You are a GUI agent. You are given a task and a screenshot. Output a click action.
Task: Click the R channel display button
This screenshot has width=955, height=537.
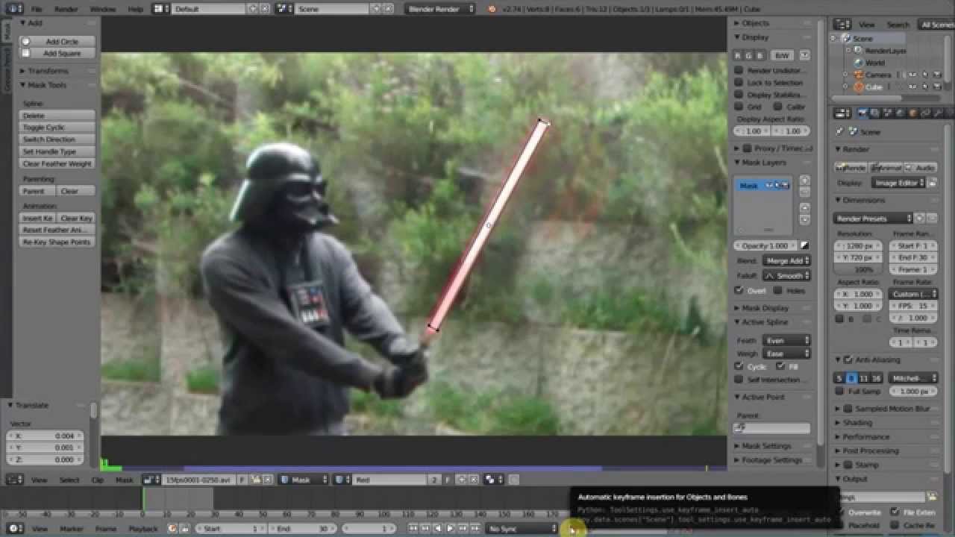coord(739,56)
